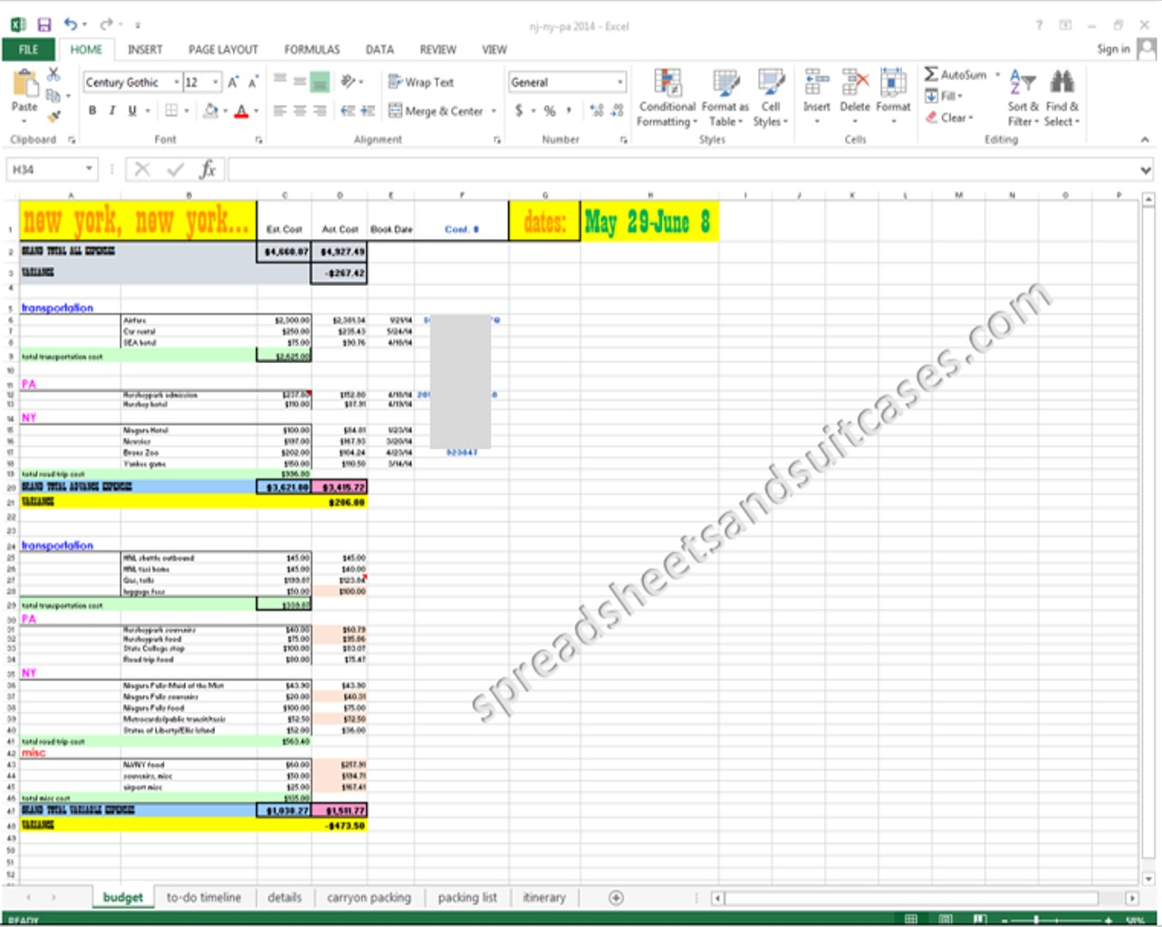
Task: Click Increase Indent icon
Action: click(368, 110)
